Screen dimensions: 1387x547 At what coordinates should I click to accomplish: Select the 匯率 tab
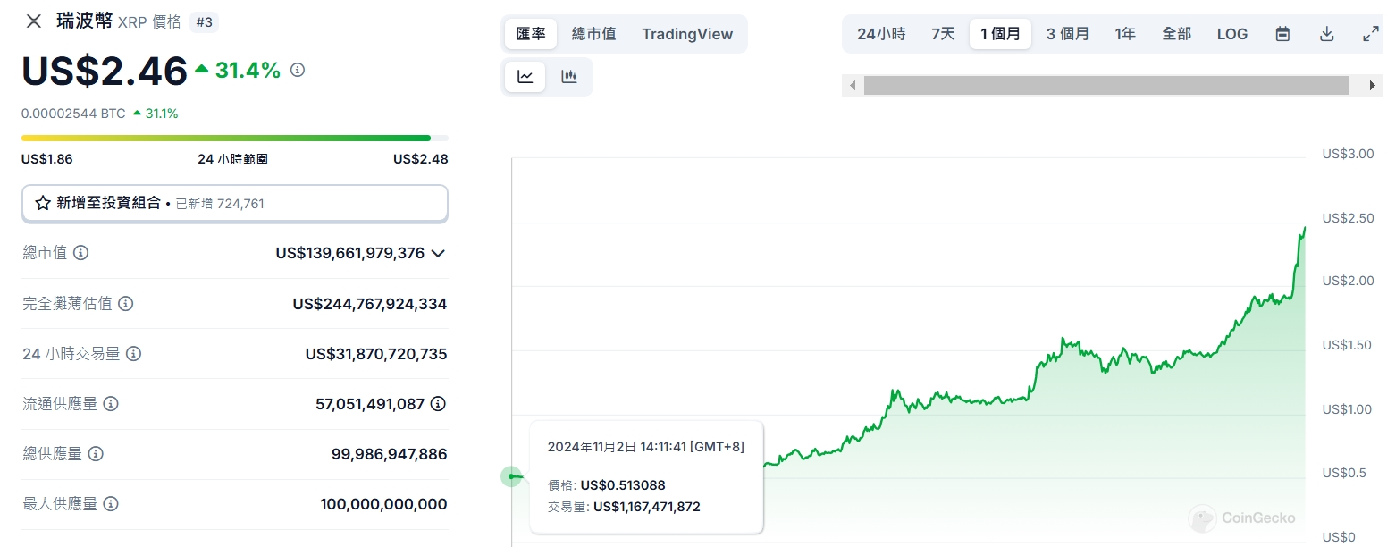coord(531,34)
